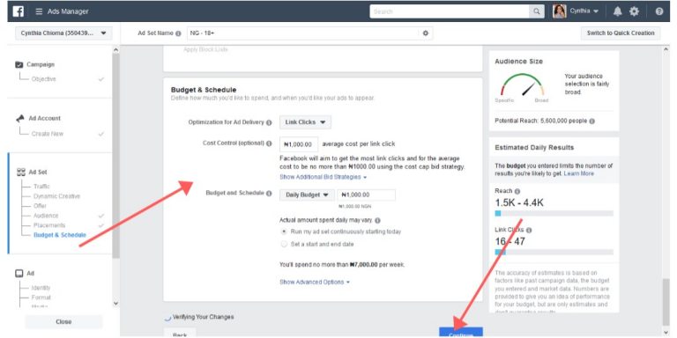Open the settings gear in top bar
677x338 pixels.
point(635,11)
